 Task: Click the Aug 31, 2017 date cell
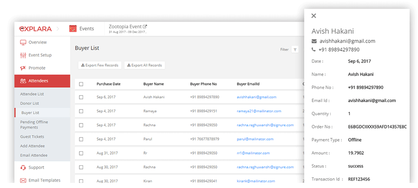(107, 153)
